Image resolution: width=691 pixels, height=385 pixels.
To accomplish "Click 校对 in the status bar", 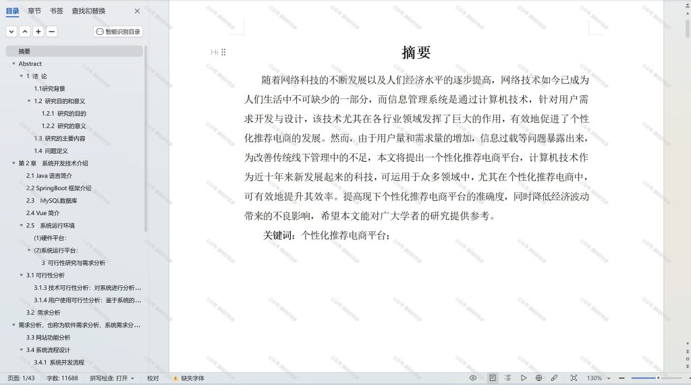I will pyautogui.click(x=153, y=378).
